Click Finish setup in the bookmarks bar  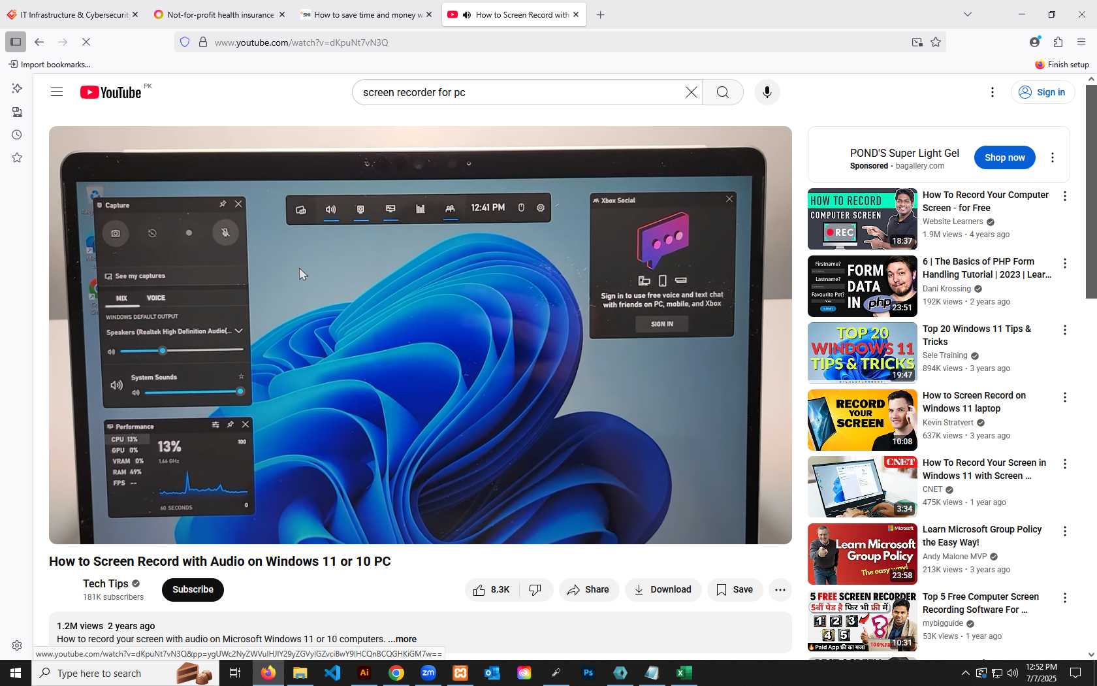pyautogui.click(x=1062, y=64)
